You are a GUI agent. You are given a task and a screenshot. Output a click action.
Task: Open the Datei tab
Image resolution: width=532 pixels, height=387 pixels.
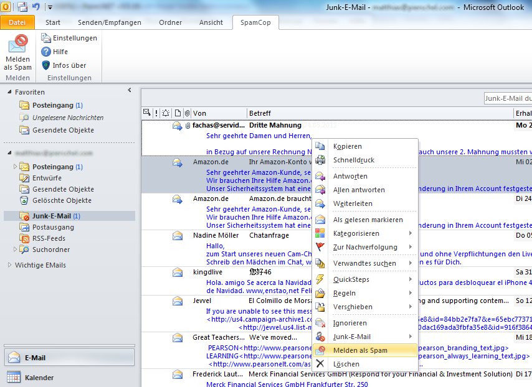click(x=17, y=22)
